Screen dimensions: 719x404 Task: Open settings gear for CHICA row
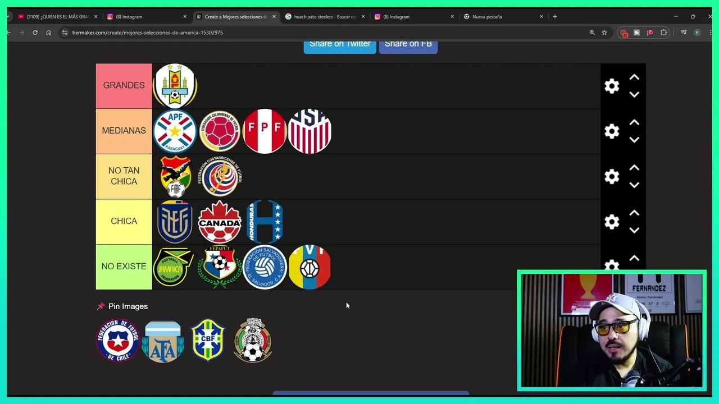pos(612,222)
